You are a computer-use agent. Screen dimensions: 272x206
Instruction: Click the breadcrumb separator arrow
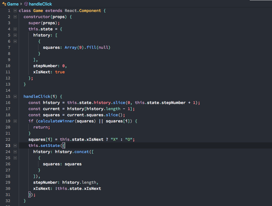tap(21, 4)
